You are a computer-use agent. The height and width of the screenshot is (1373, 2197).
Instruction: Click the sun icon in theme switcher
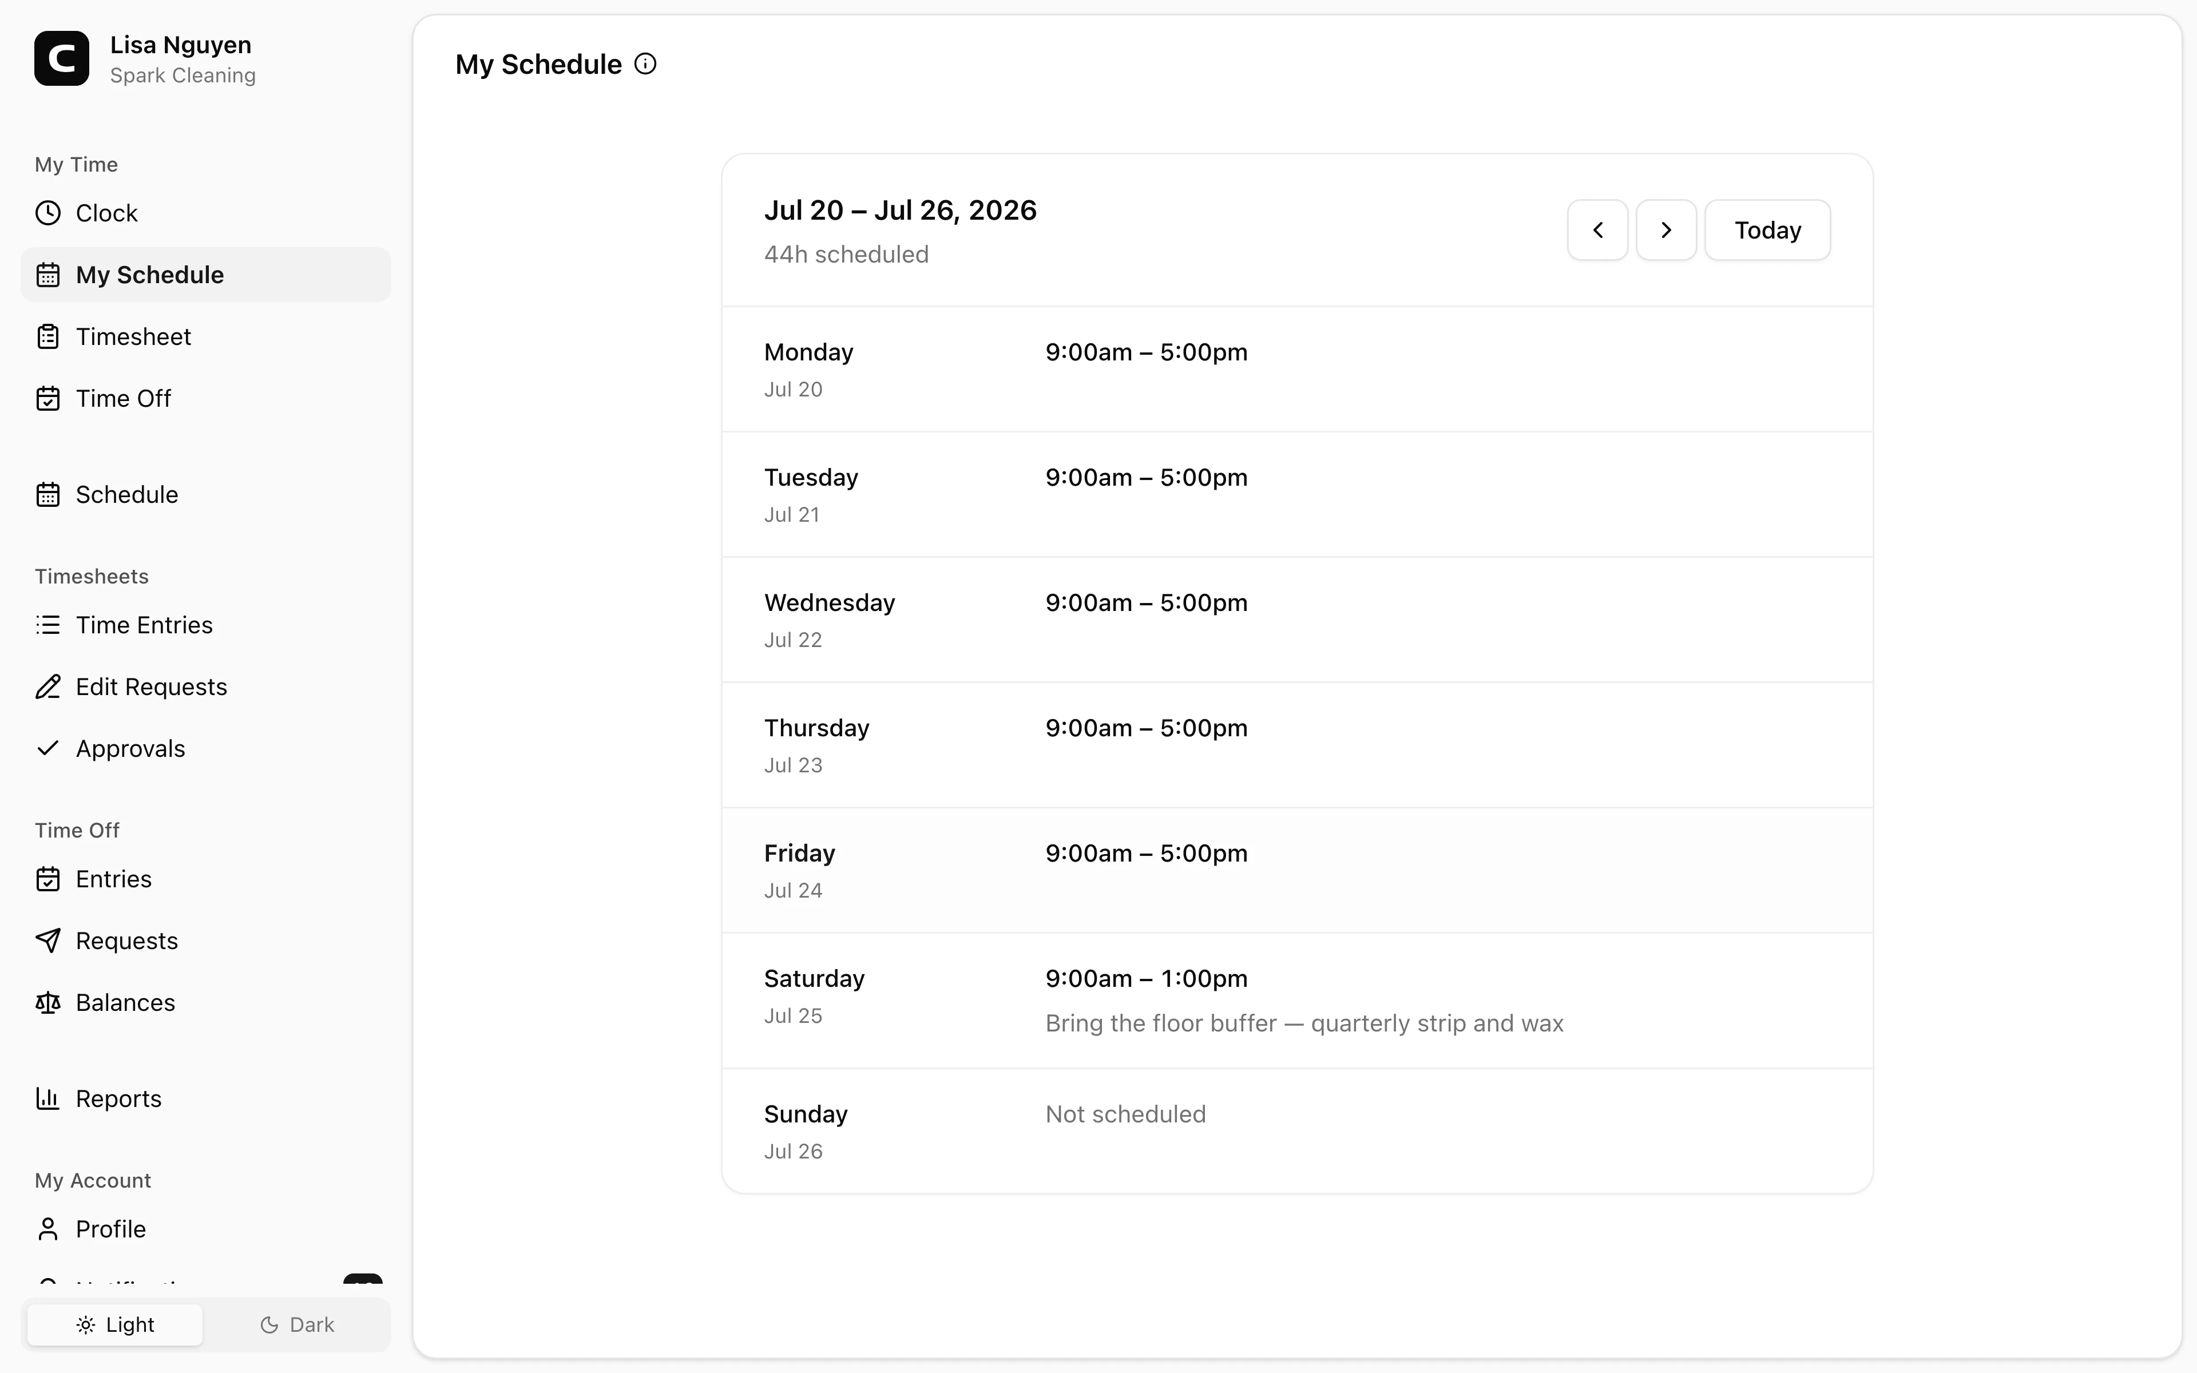(85, 1326)
